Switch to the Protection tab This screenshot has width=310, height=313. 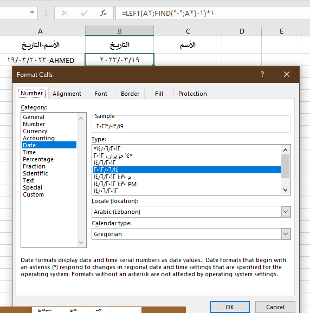point(192,94)
